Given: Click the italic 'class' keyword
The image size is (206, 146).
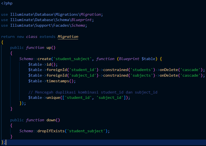Looking at the screenshot, I should [x=32, y=37].
